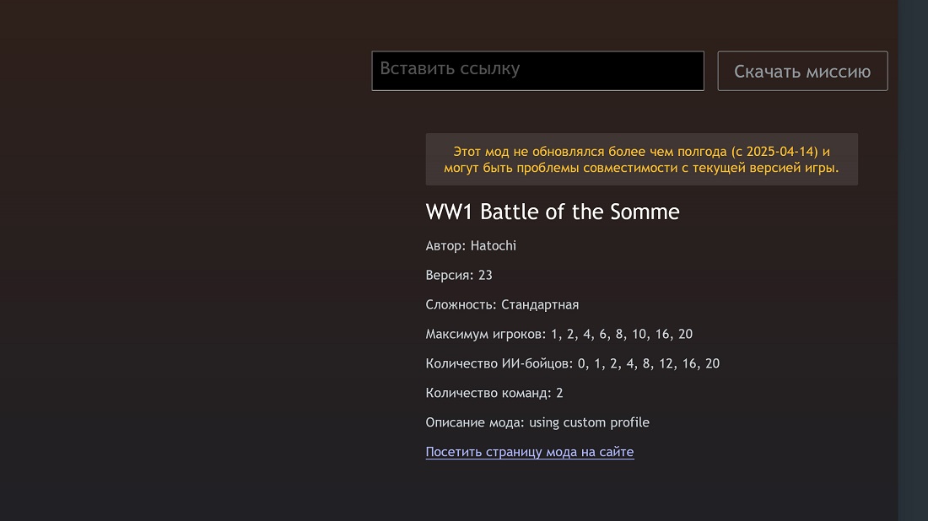Screen dimensions: 928x521
Task: Click the "Вставить ссылку" link input field
Action: (x=537, y=71)
